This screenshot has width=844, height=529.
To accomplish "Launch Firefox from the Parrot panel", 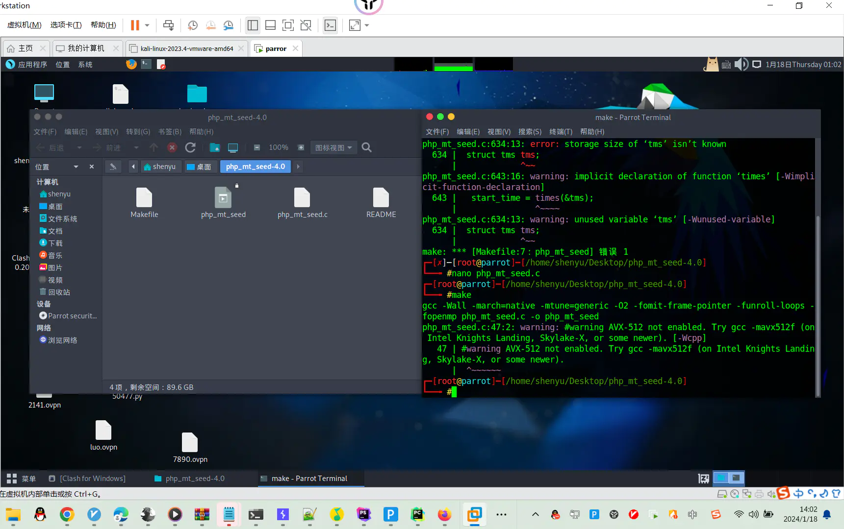I will [131, 64].
